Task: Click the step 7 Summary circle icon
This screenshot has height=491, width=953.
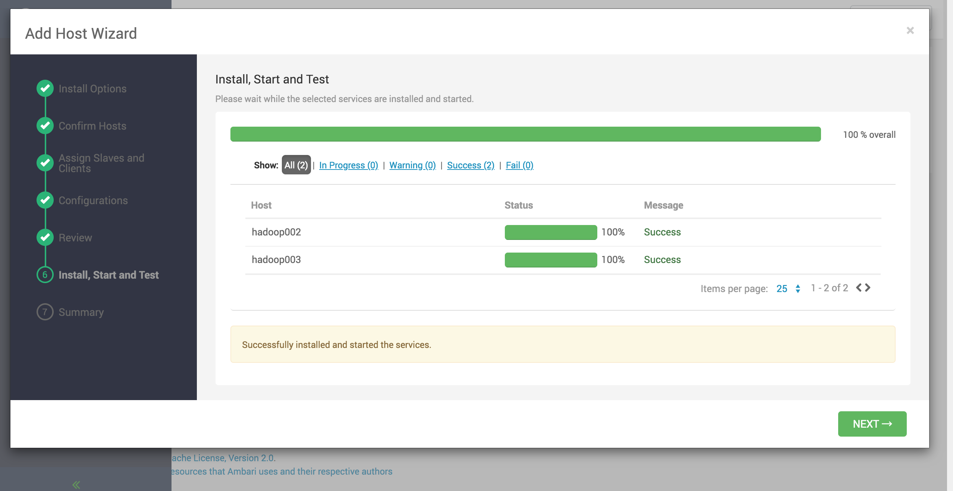Action: click(45, 312)
